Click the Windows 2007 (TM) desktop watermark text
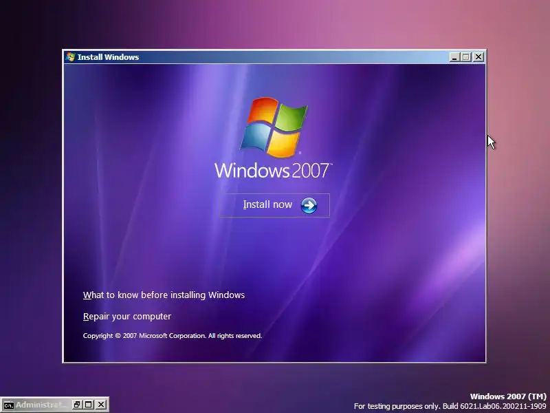The height and width of the screenshot is (413, 550). coord(508,396)
